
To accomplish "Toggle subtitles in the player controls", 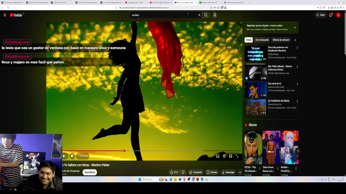I will click(x=218, y=156).
